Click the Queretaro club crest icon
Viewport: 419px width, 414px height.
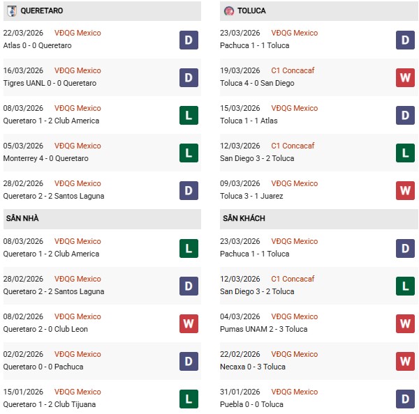click(11, 11)
